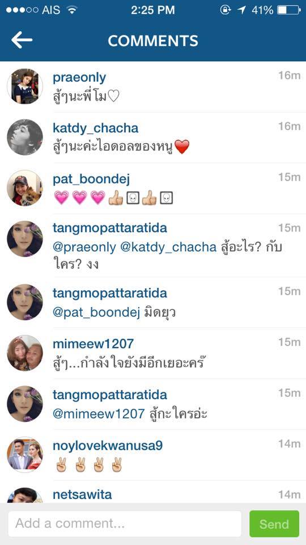306x545 pixels.
Task: Tap the netsawita username
Action: (82, 494)
